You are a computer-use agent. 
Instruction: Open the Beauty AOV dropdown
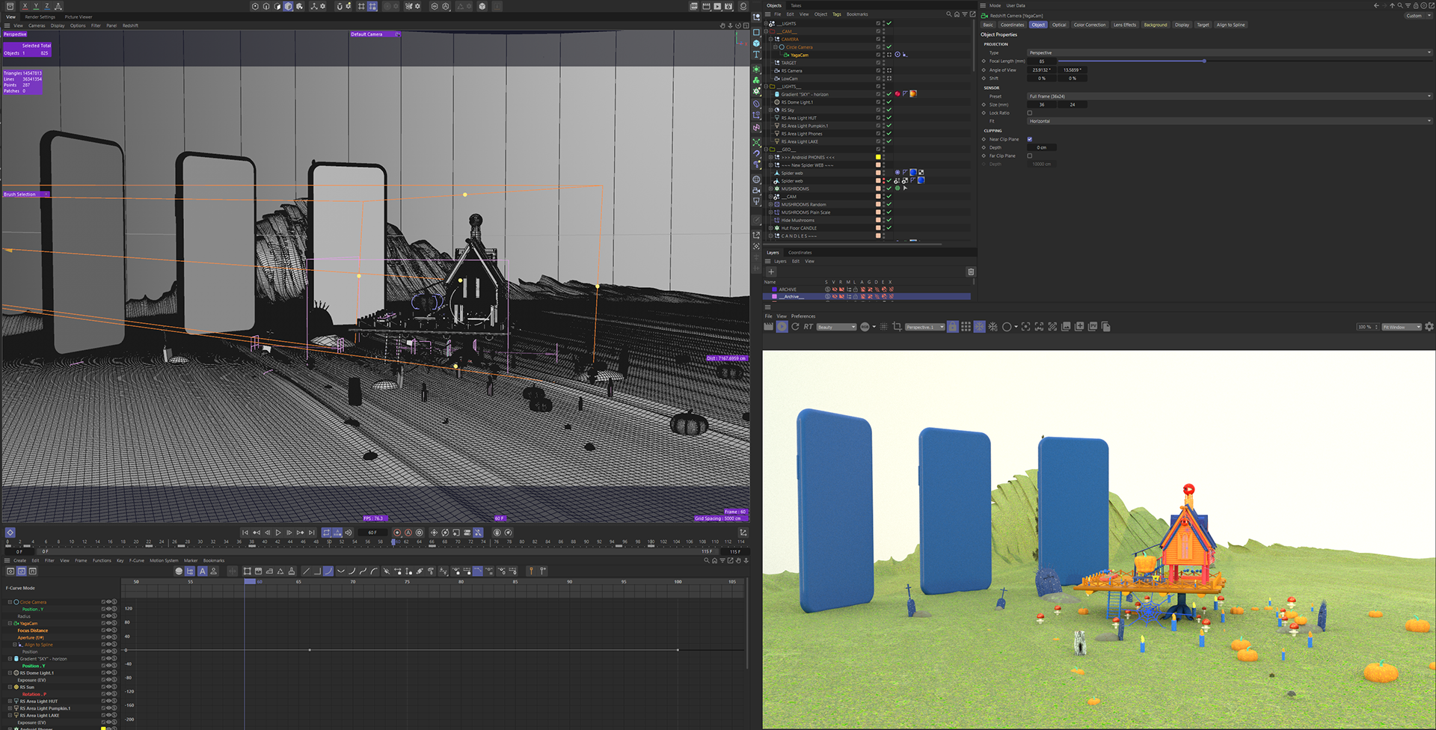[836, 327]
